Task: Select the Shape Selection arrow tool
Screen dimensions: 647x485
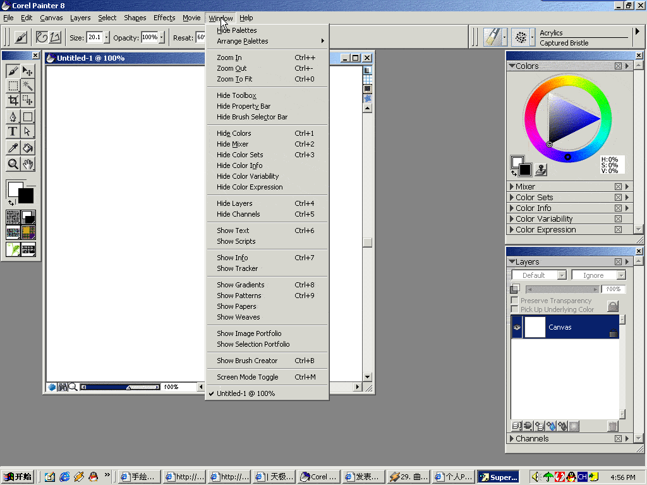Action: click(x=28, y=131)
